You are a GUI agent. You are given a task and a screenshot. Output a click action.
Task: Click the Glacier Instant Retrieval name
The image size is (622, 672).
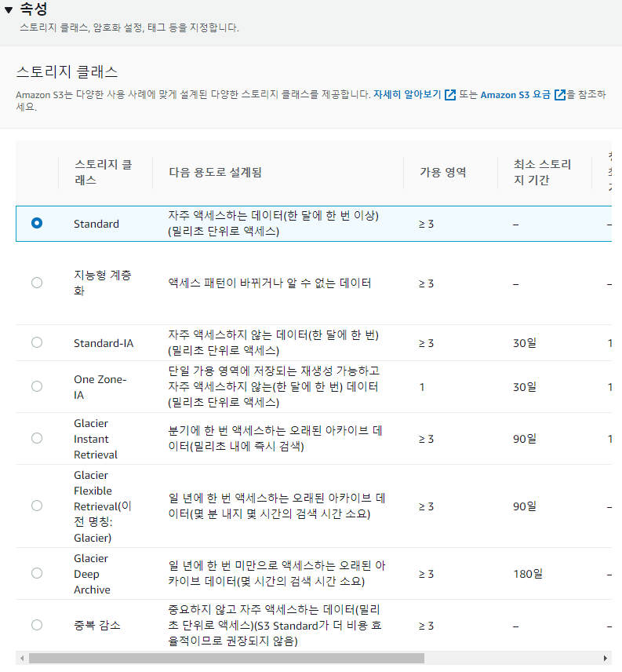(x=96, y=439)
